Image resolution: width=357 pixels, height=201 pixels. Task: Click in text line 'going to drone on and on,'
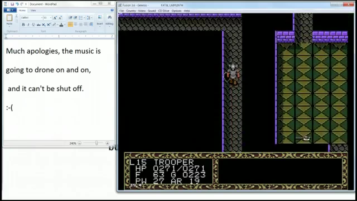click(x=48, y=70)
